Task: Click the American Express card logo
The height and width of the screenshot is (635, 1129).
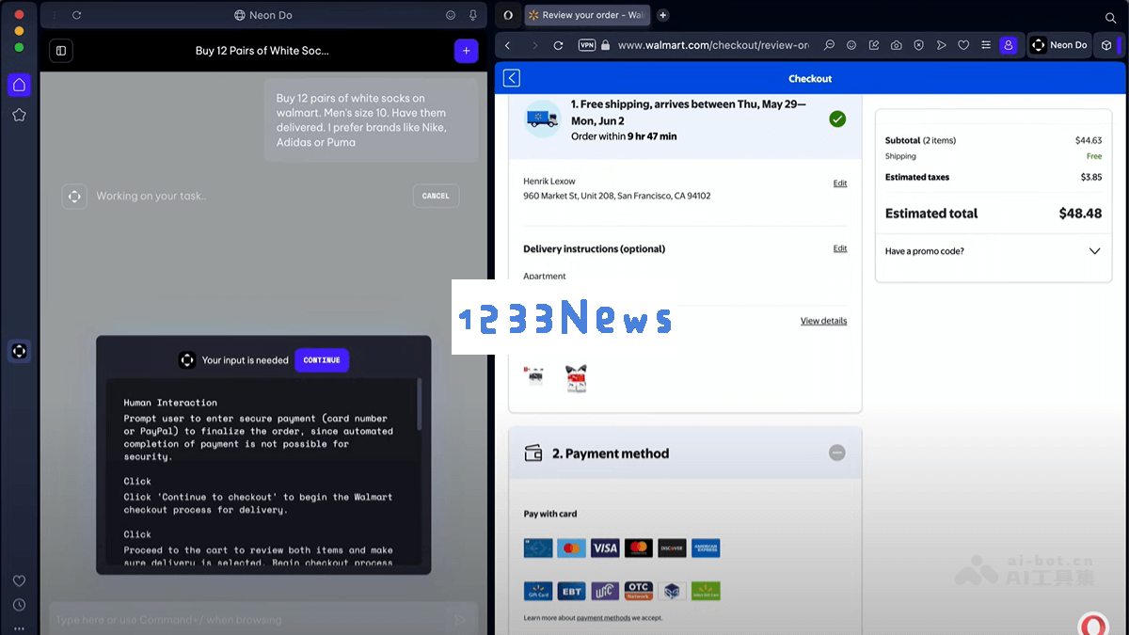Action: [x=706, y=548]
